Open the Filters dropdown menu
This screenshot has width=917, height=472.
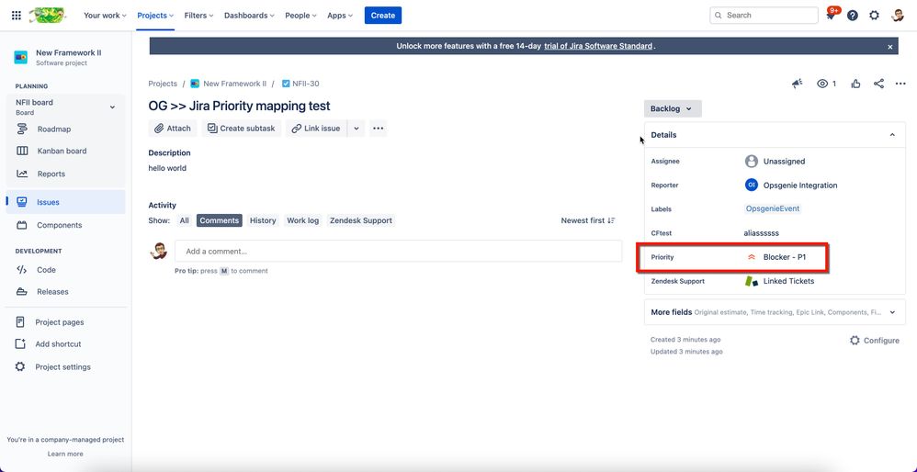[198, 16]
